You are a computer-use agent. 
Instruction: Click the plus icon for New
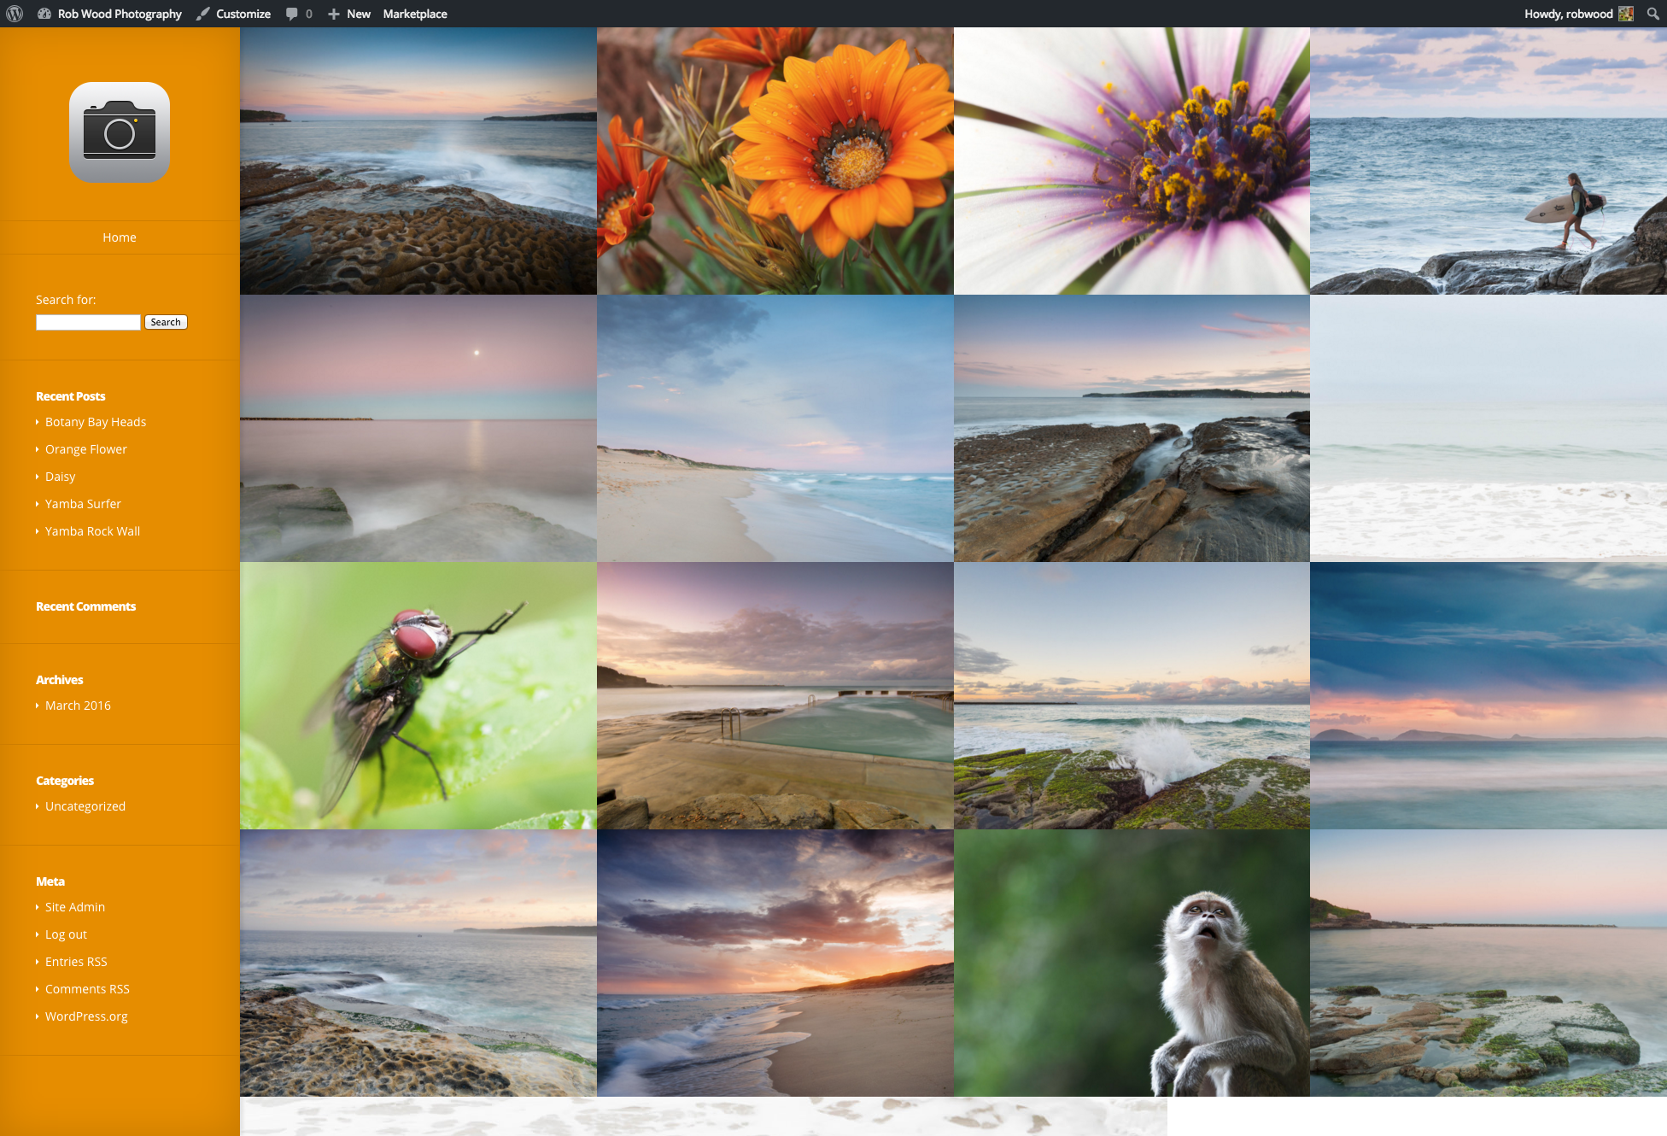point(334,14)
